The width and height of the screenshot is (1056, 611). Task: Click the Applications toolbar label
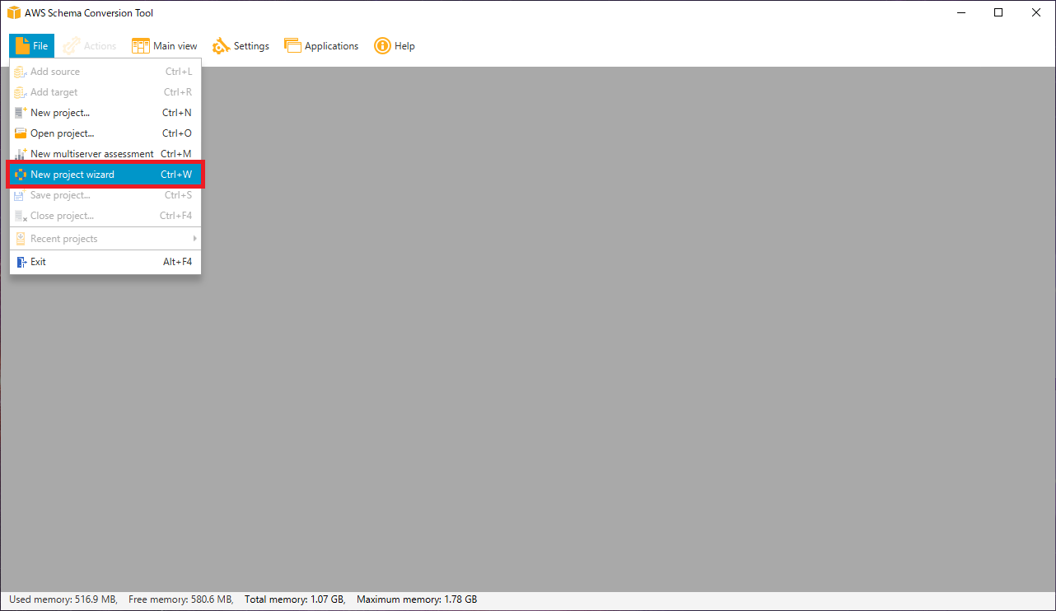click(331, 46)
